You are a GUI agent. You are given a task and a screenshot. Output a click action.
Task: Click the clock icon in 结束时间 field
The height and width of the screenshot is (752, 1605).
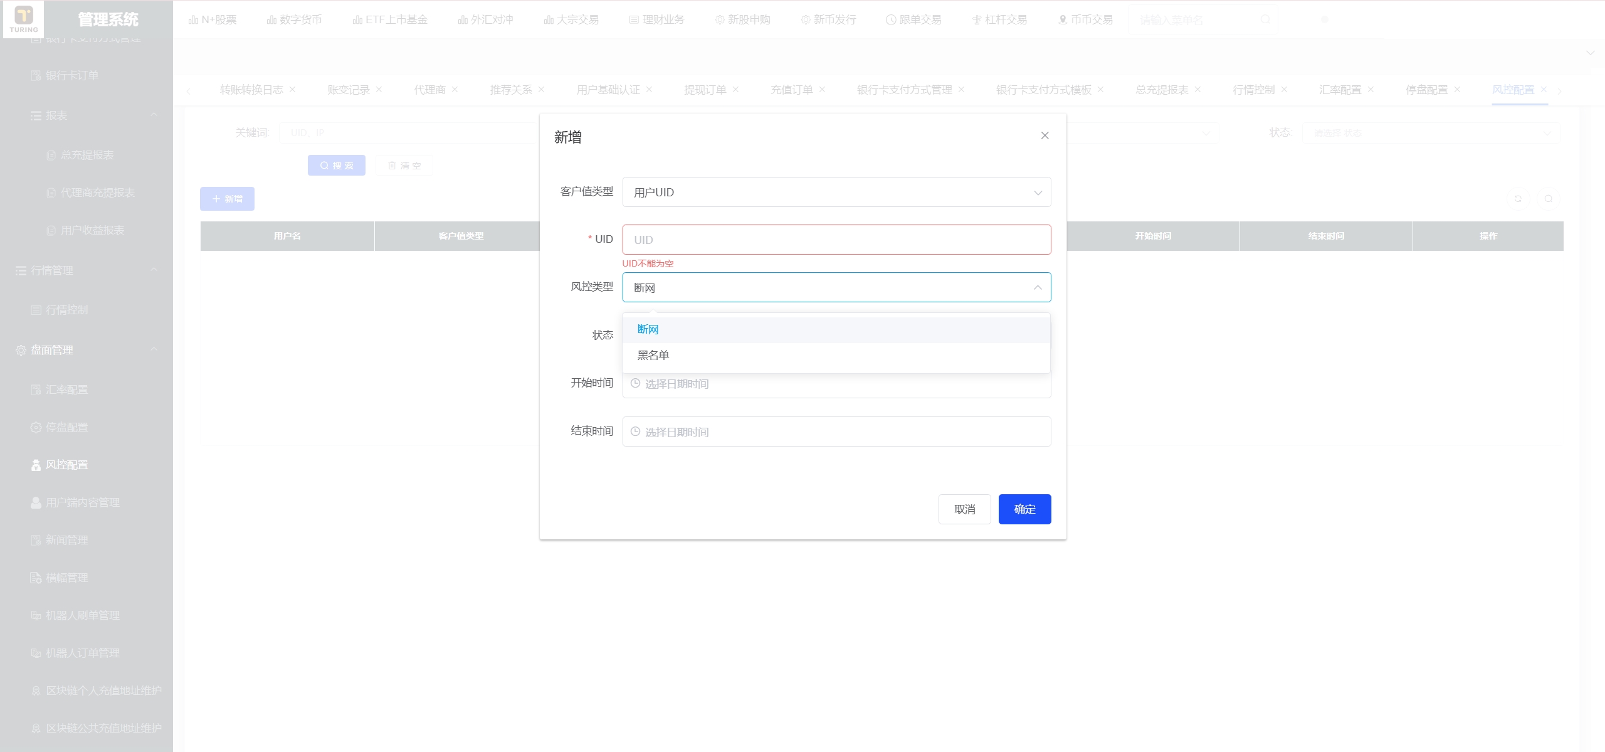635,432
